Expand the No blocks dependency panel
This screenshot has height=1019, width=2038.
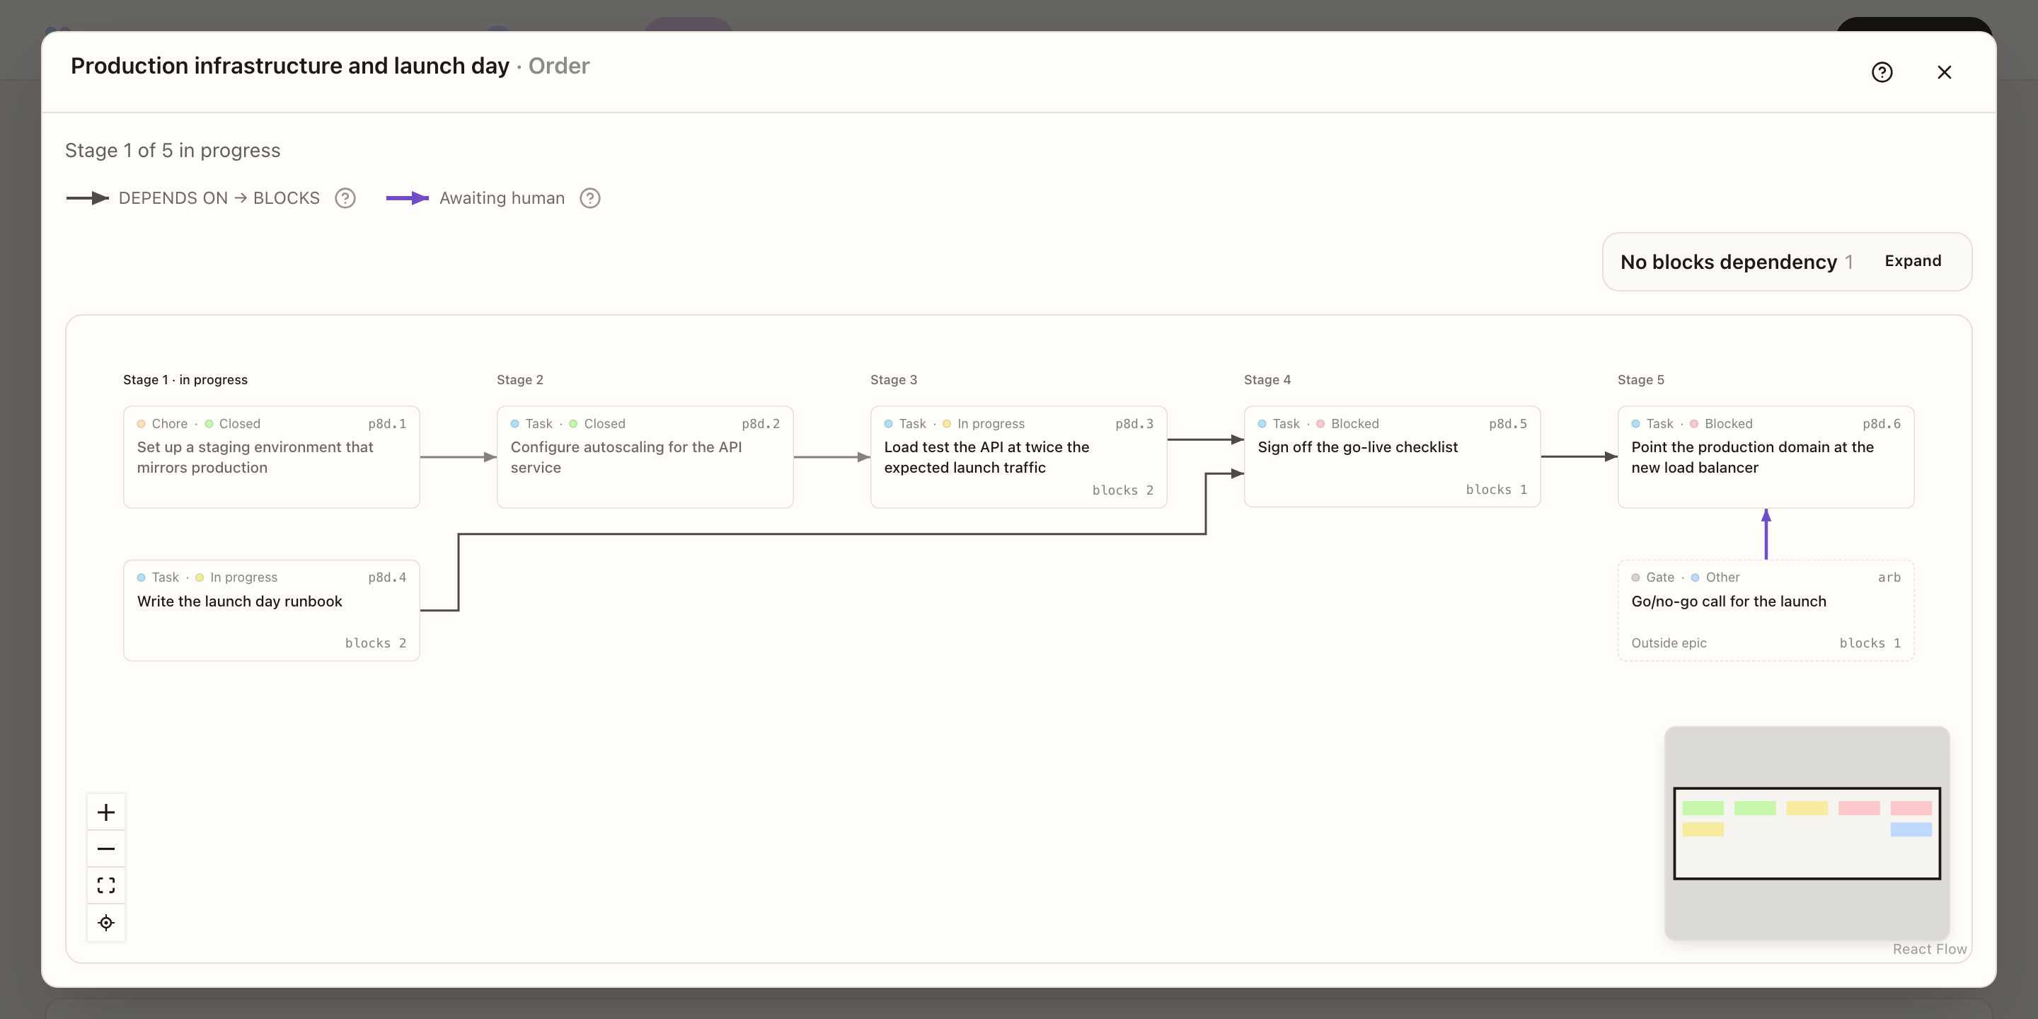tap(1912, 261)
